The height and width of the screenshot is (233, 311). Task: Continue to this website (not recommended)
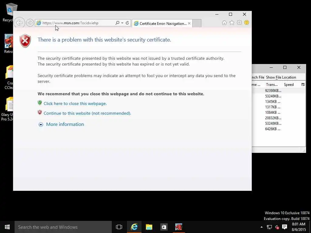[87, 113]
